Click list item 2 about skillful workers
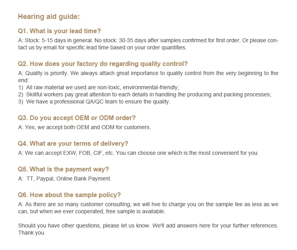The width and height of the screenshot is (297, 250). click(145, 94)
